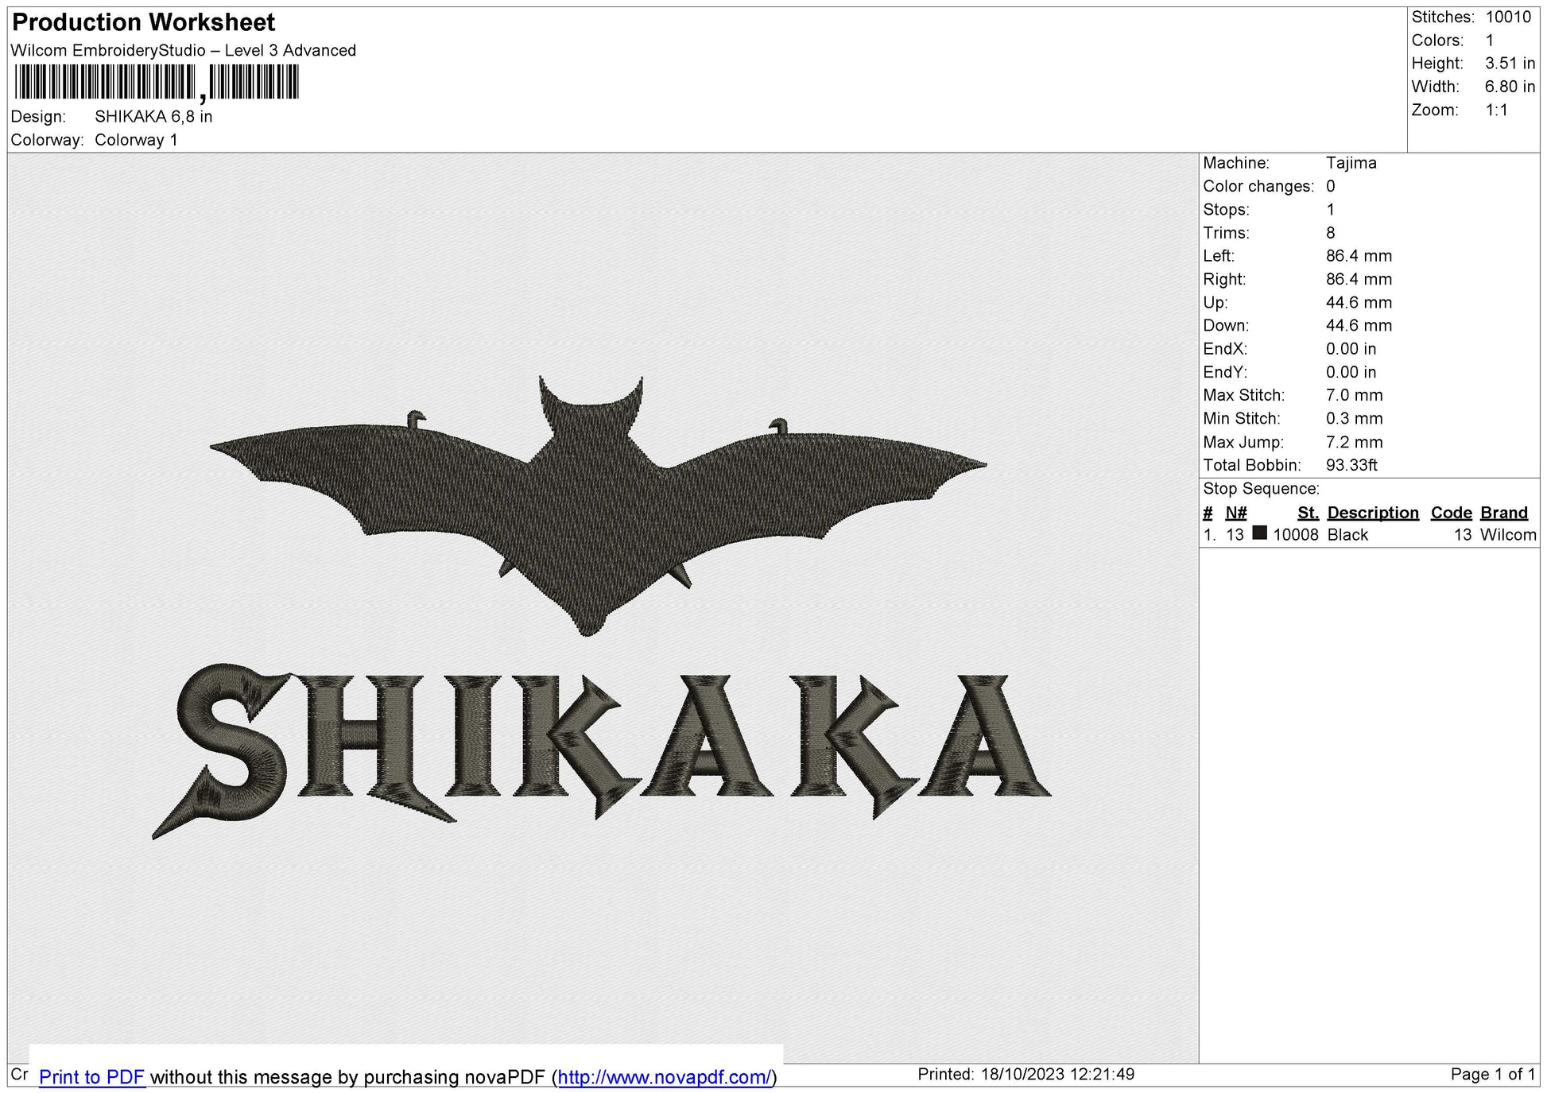Click the Wilcom brand entry in stop sequence
1547x1093 pixels.
pyautogui.click(x=1512, y=535)
